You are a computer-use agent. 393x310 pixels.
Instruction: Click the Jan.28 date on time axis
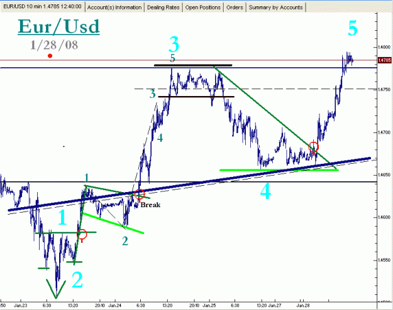pyautogui.click(x=303, y=306)
